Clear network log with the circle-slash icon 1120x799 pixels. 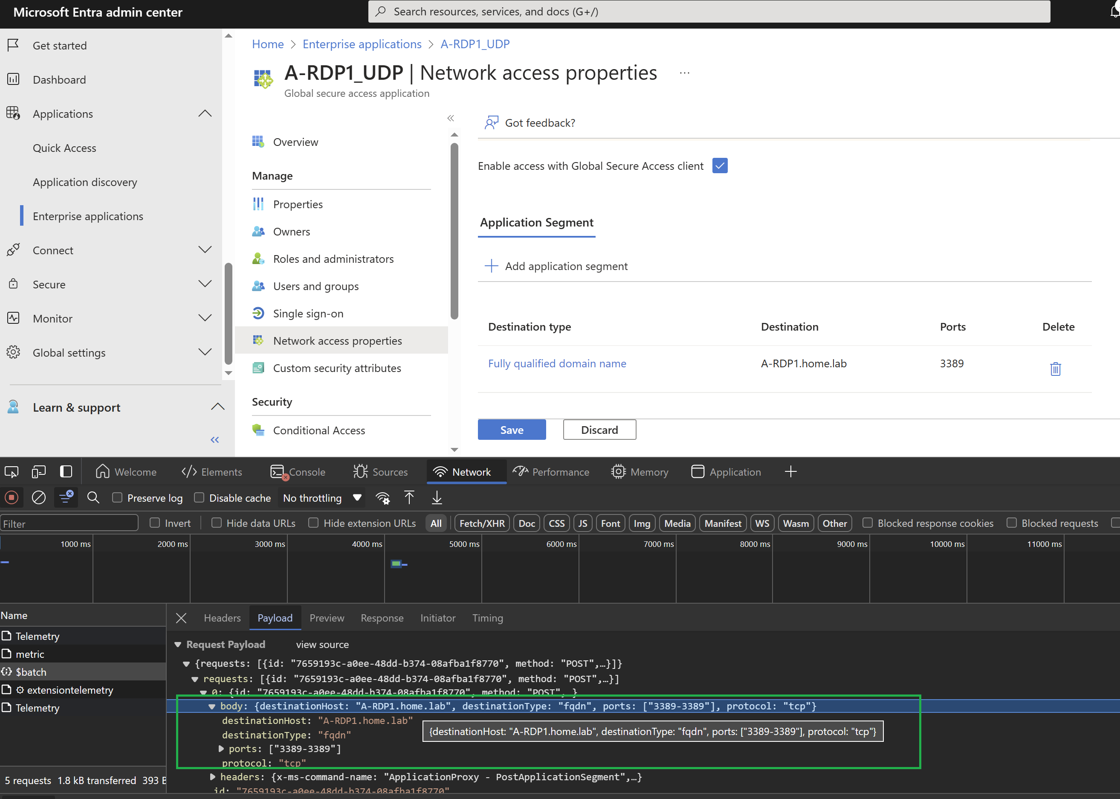tap(38, 497)
